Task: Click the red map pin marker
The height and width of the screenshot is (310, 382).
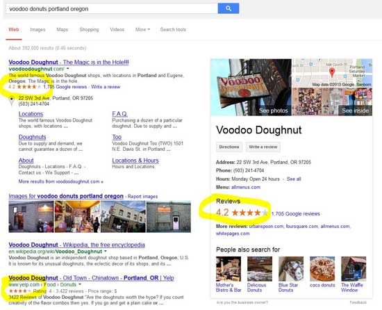Action: pyautogui.click(x=332, y=72)
